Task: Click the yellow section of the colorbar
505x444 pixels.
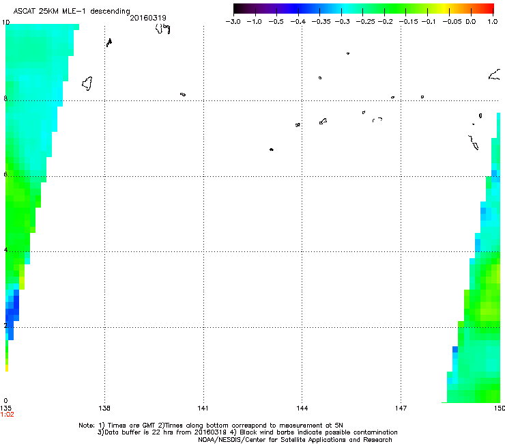Action: [x=445, y=9]
